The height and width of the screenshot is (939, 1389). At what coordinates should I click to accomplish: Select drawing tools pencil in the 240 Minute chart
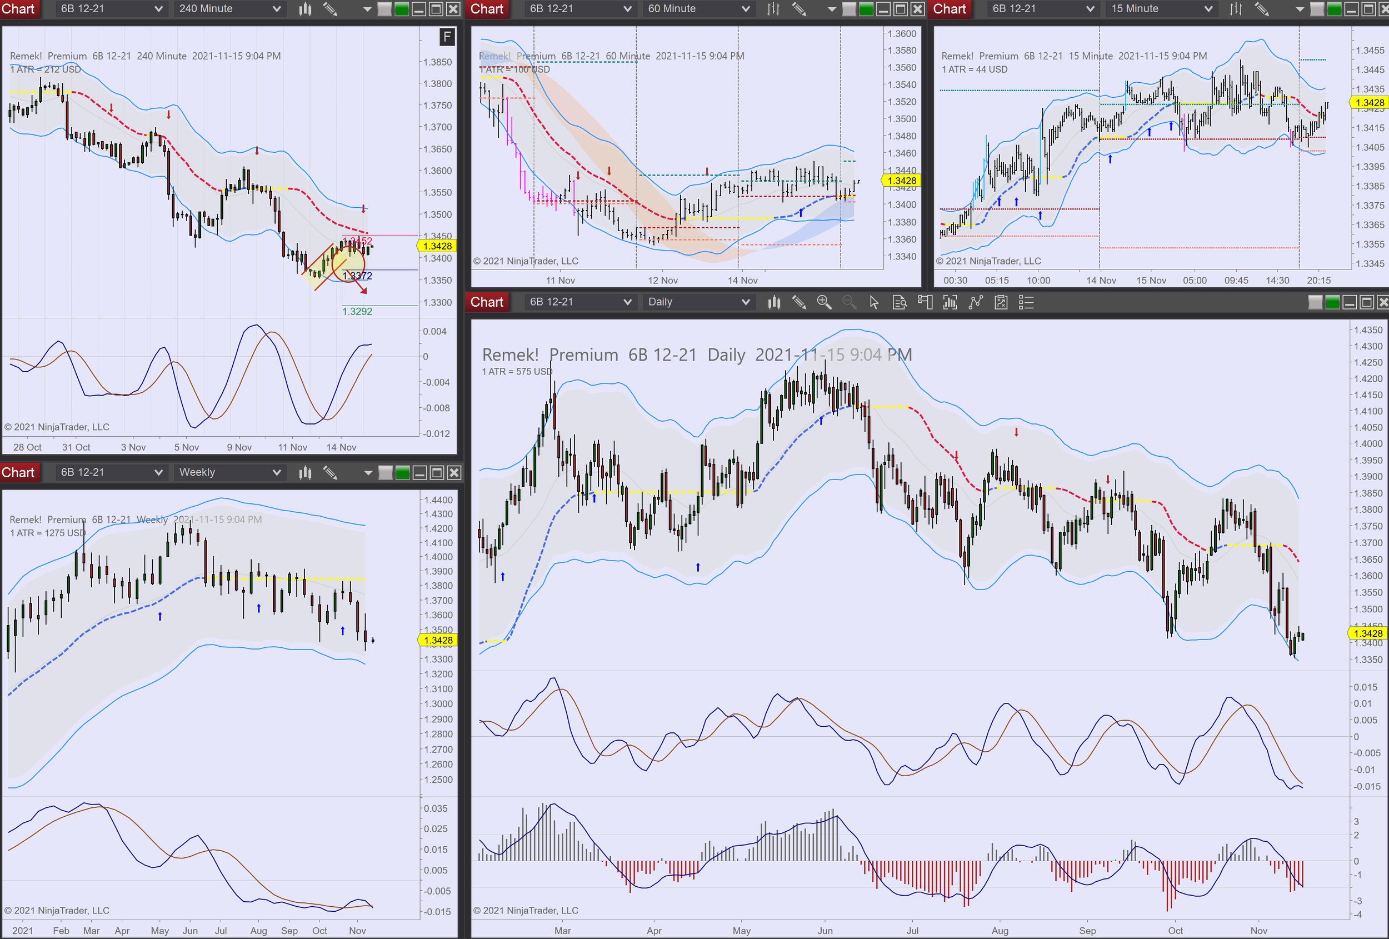click(x=331, y=9)
